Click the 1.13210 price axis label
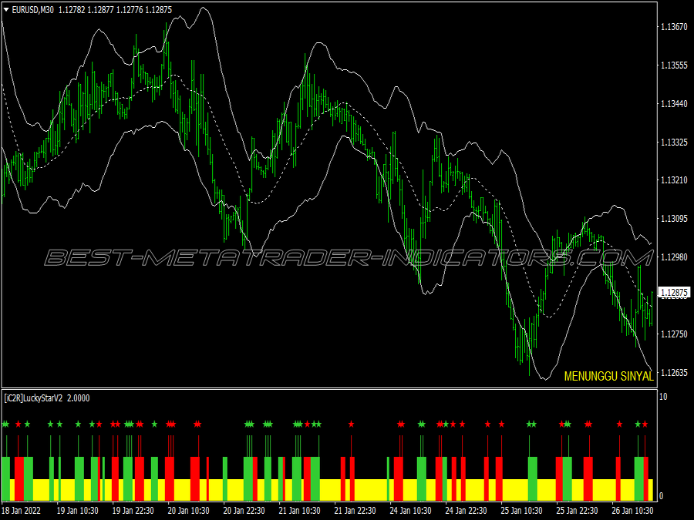Viewport: 694px width, 520px height. (674, 180)
